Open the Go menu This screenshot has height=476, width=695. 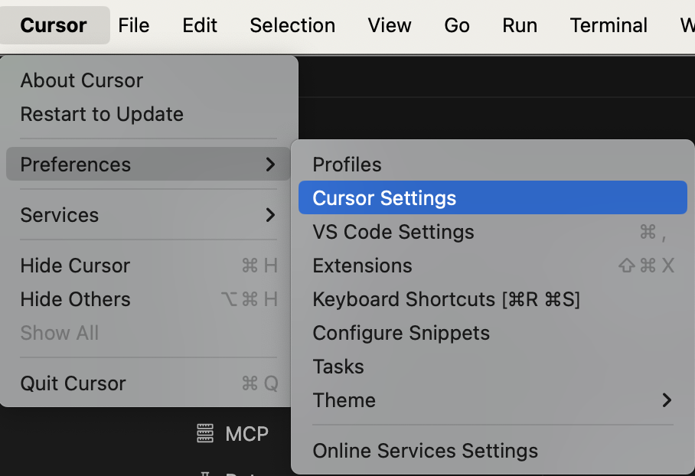tap(456, 25)
